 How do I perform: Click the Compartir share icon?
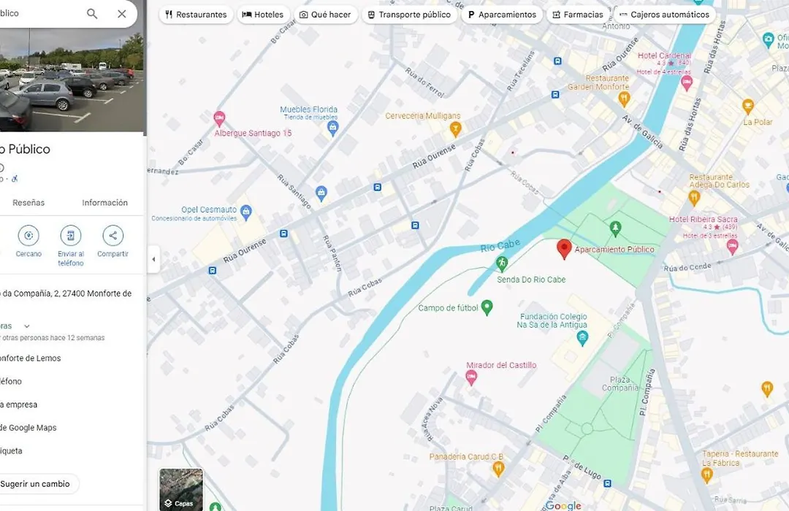pyautogui.click(x=113, y=235)
